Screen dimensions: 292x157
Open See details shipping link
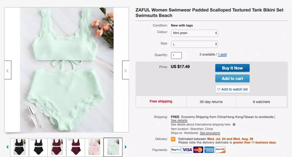pyautogui.click(x=179, y=121)
